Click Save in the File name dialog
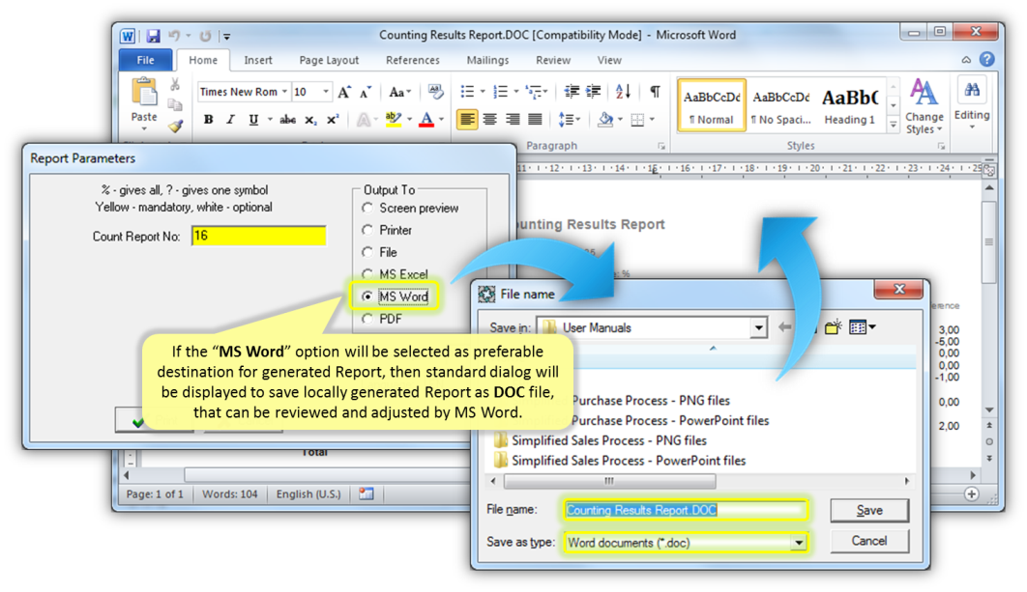 869,510
